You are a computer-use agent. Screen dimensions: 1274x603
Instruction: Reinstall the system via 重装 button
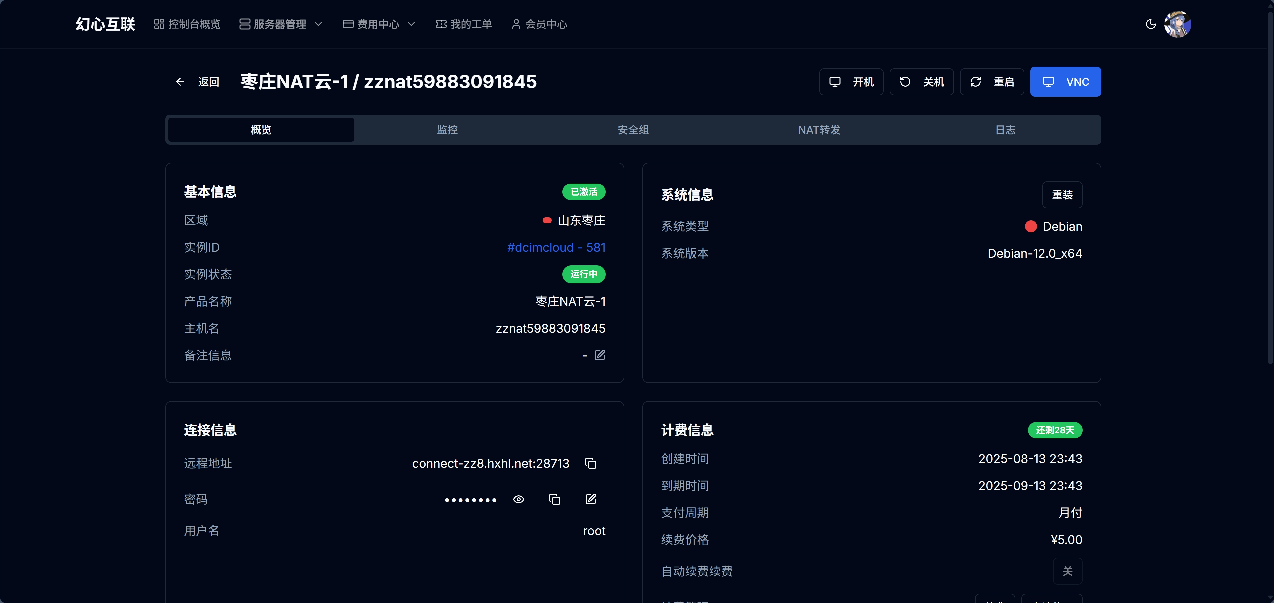click(x=1062, y=194)
